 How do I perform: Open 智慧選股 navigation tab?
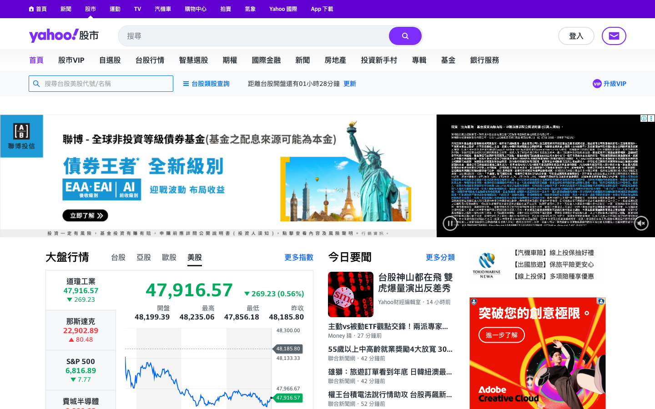(x=194, y=60)
